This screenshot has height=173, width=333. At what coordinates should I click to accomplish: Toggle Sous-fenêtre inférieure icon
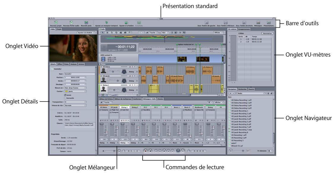[x=226, y=23]
